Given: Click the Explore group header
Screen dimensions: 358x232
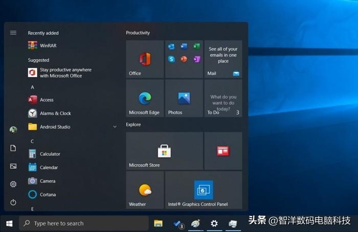Looking at the screenshot, I should (x=133, y=124).
